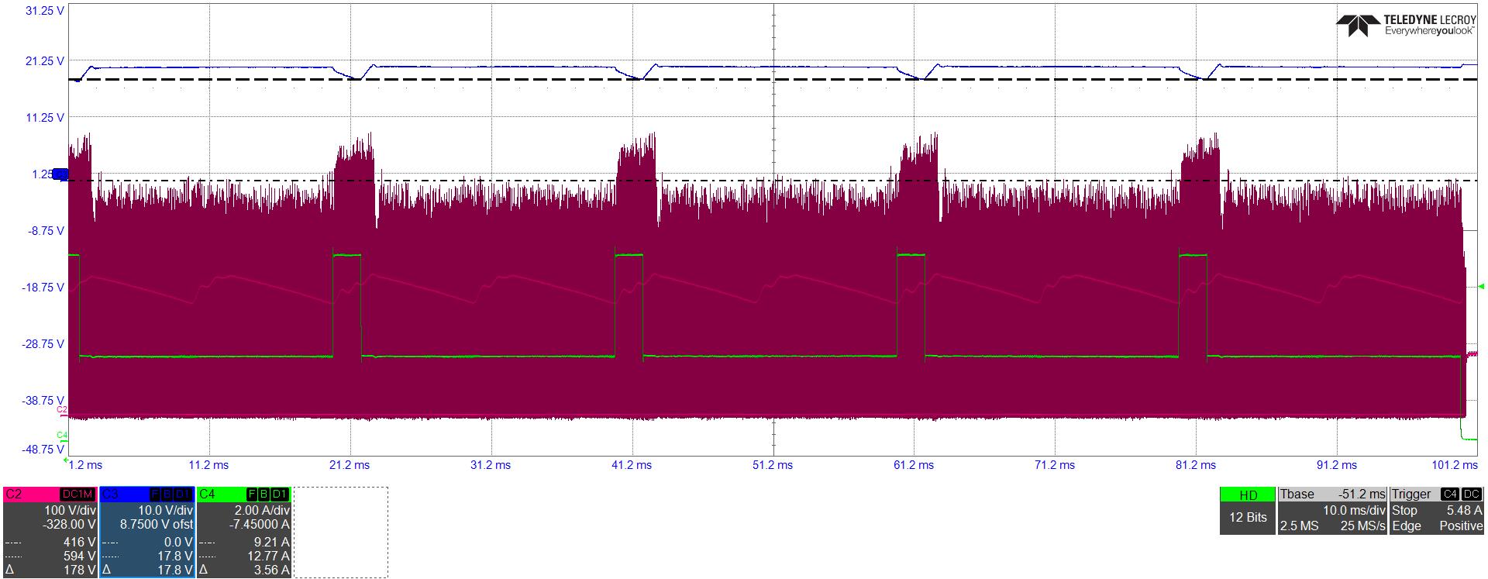Click the 25 MS/s sample rate value
Image resolution: width=1488 pixels, height=579 pixels.
click(x=1363, y=526)
